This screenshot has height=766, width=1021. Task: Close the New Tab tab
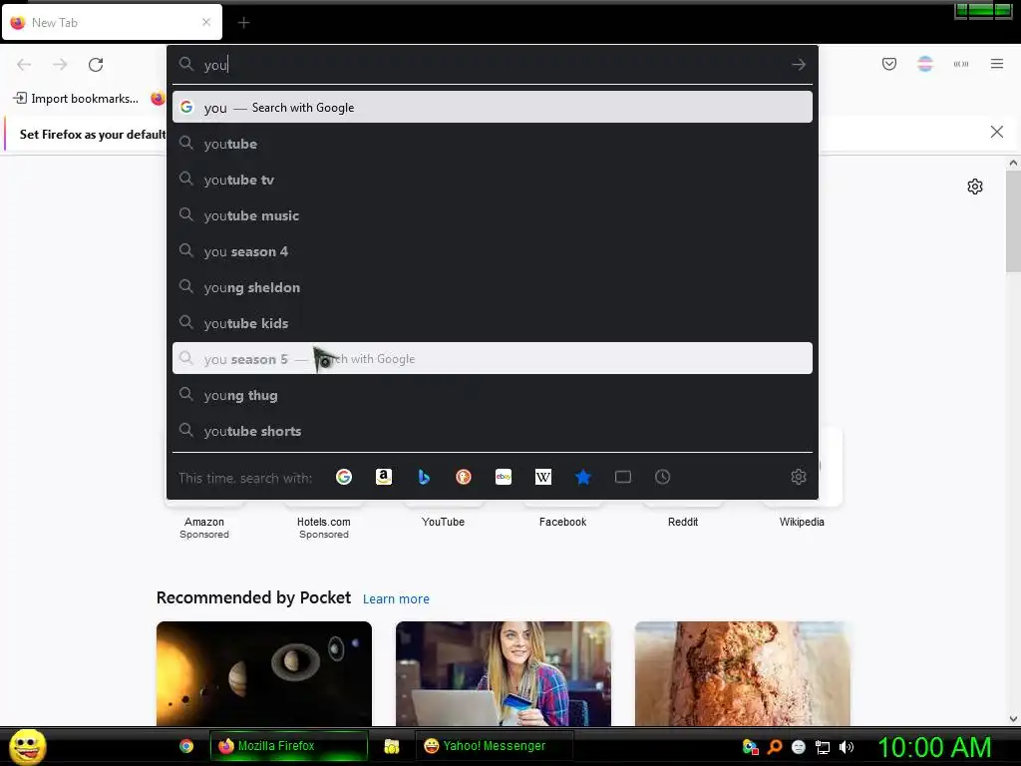coord(206,22)
